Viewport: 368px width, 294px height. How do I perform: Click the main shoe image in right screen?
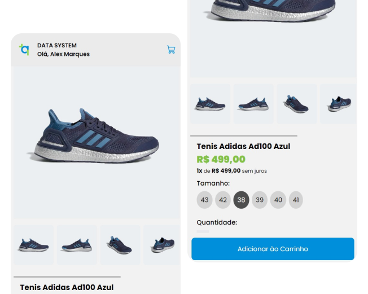[273, 39]
